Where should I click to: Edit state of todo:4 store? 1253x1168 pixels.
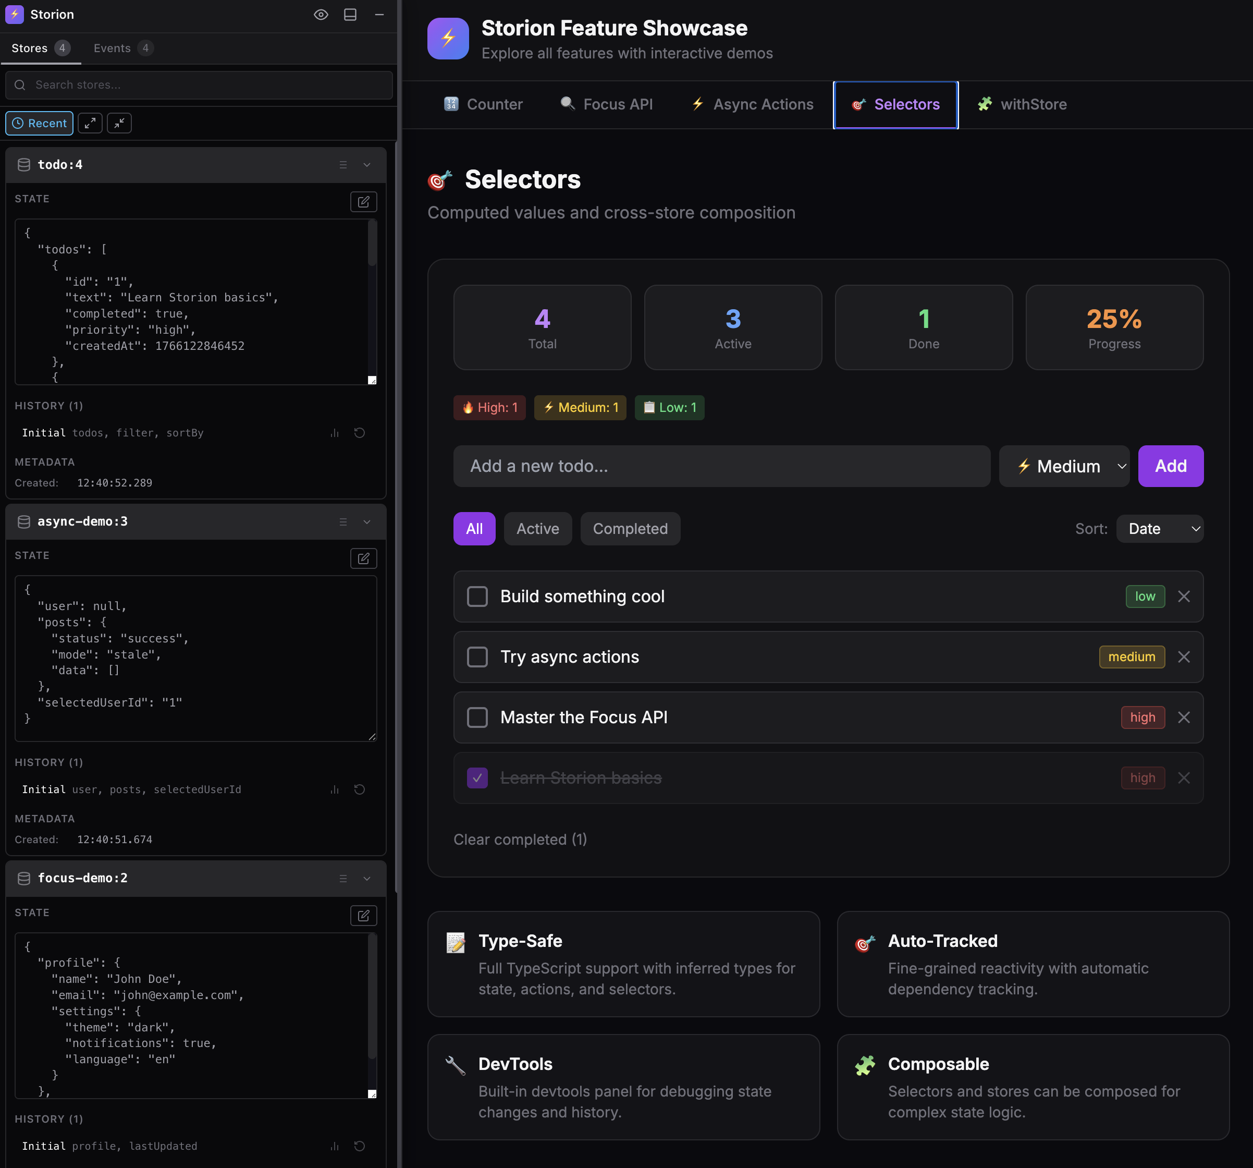pyautogui.click(x=364, y=202)
